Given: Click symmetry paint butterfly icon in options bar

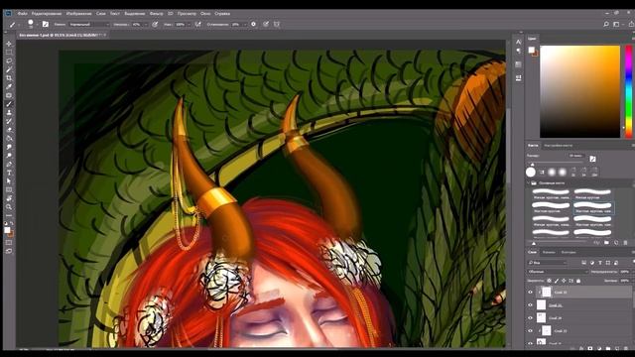Looking at the screenshot, I should click(277, 24).
